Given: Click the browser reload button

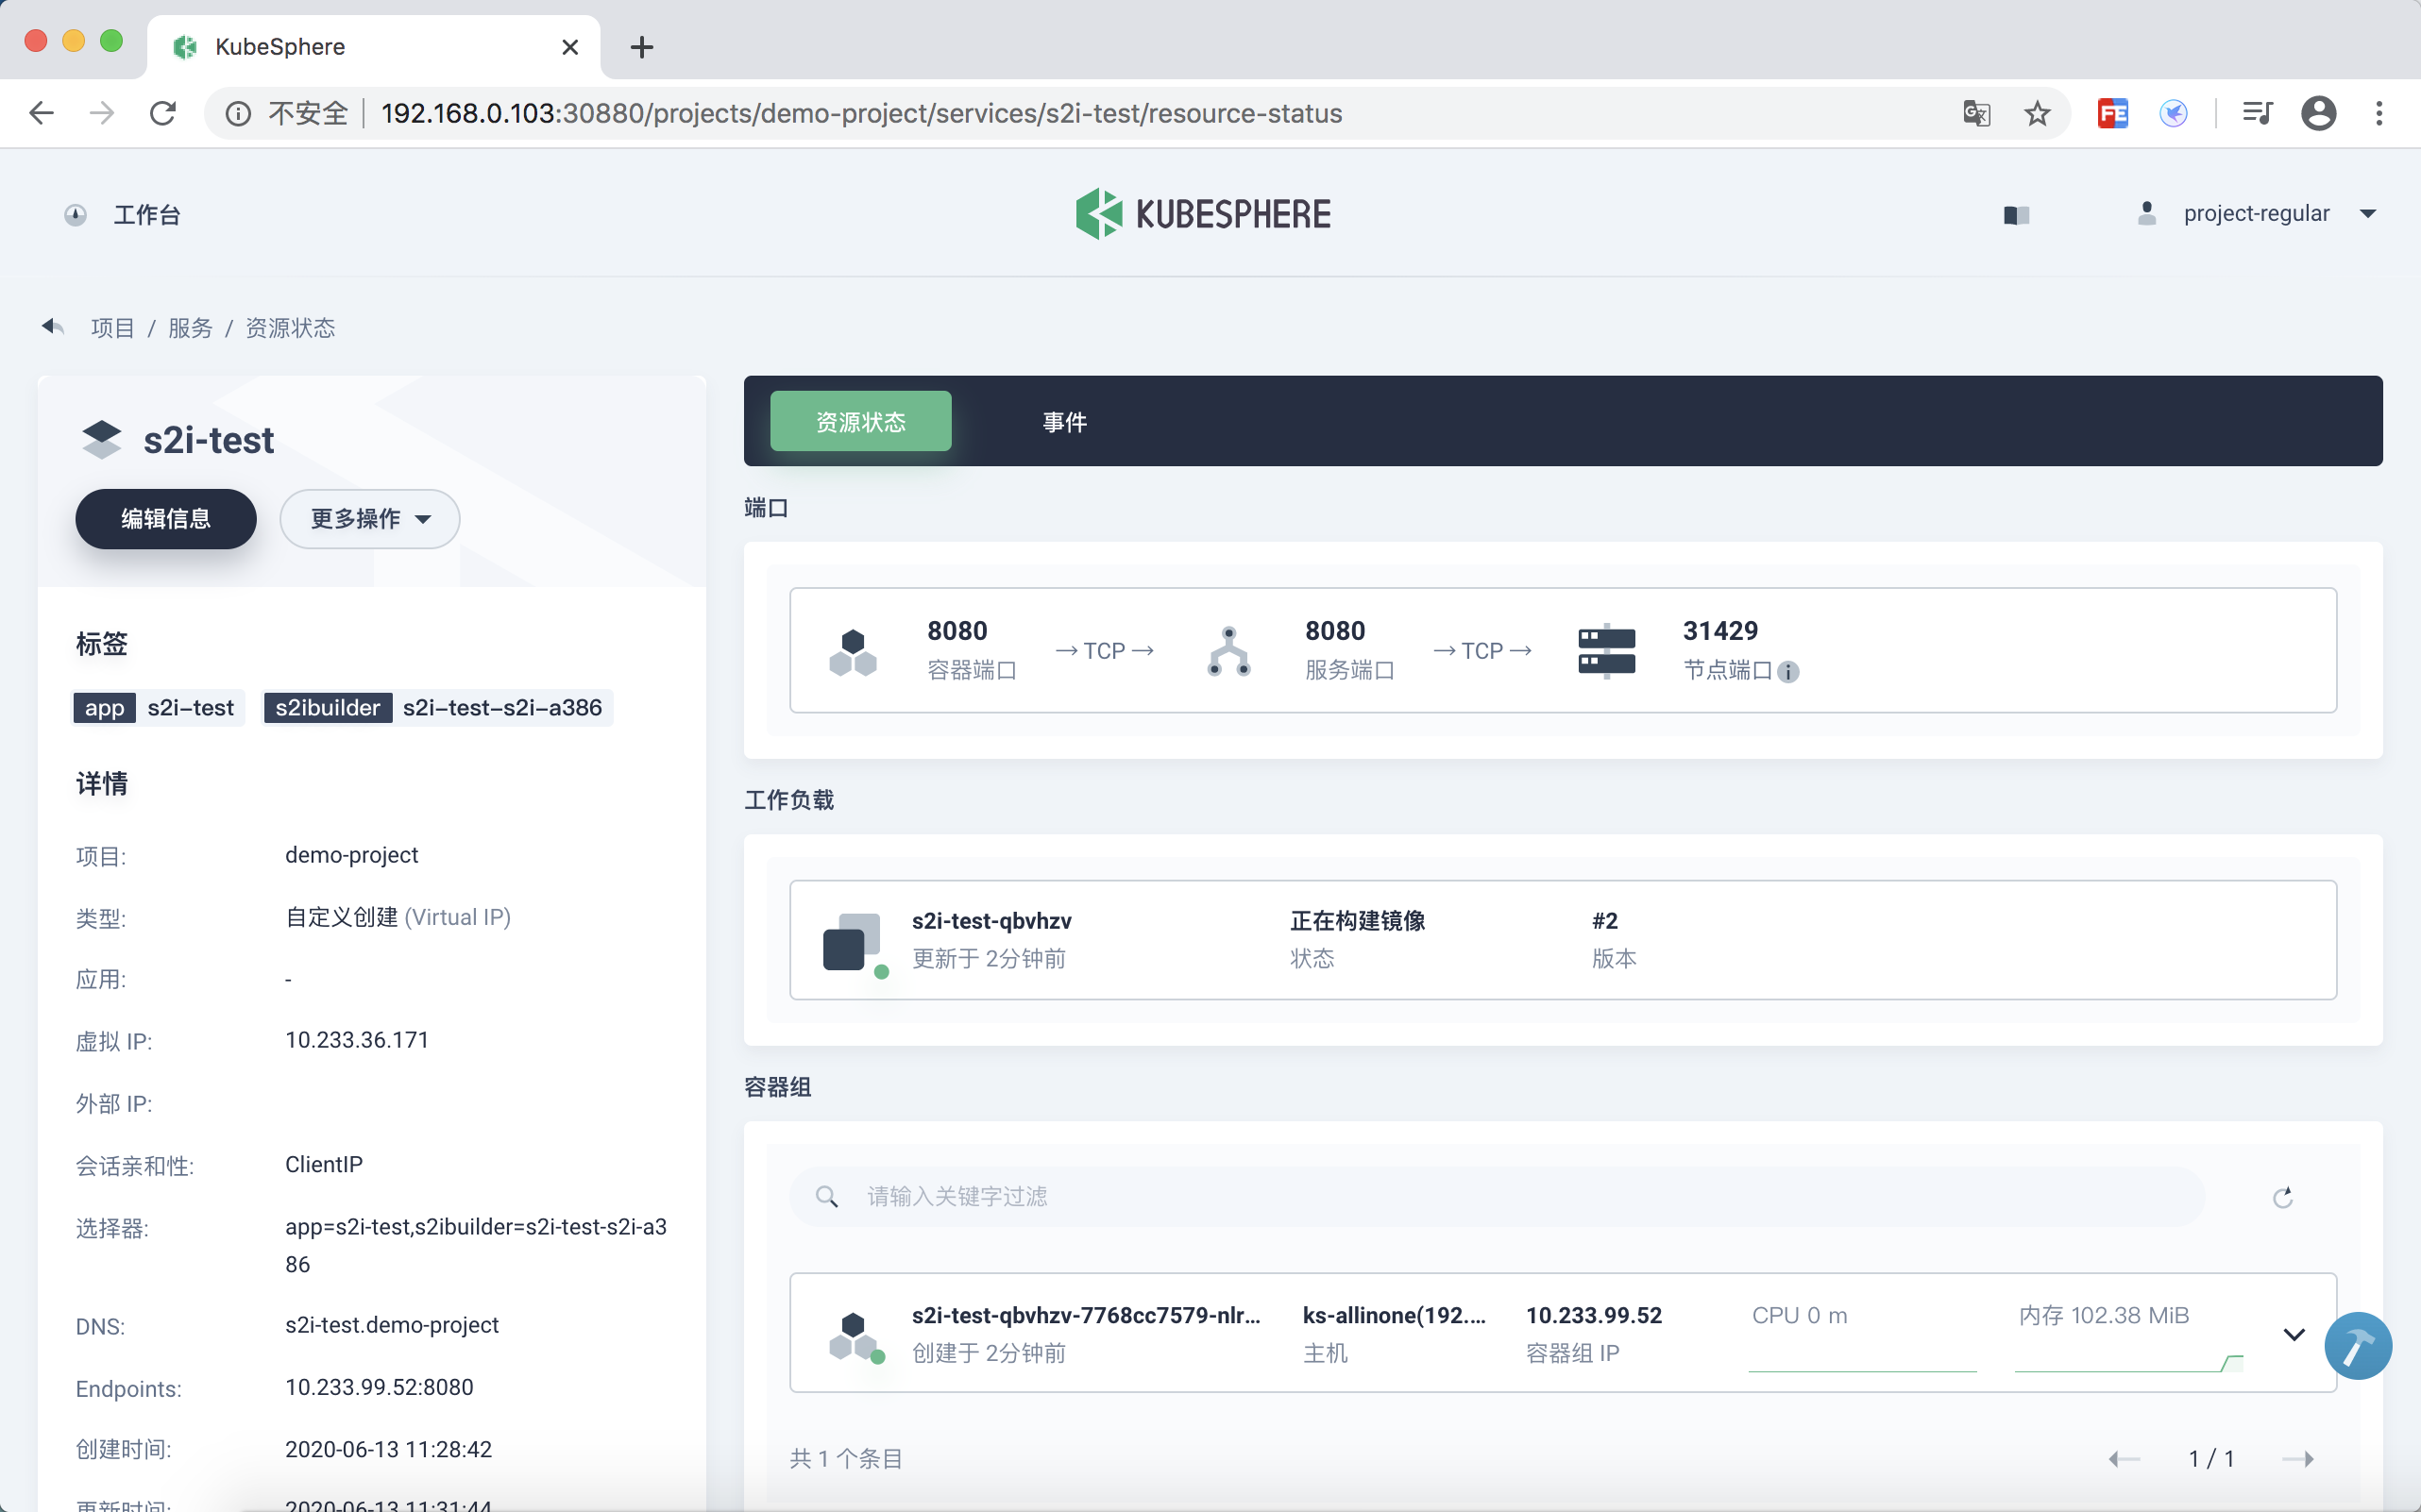Looking at the screenshot, I should tap(163, 113).
